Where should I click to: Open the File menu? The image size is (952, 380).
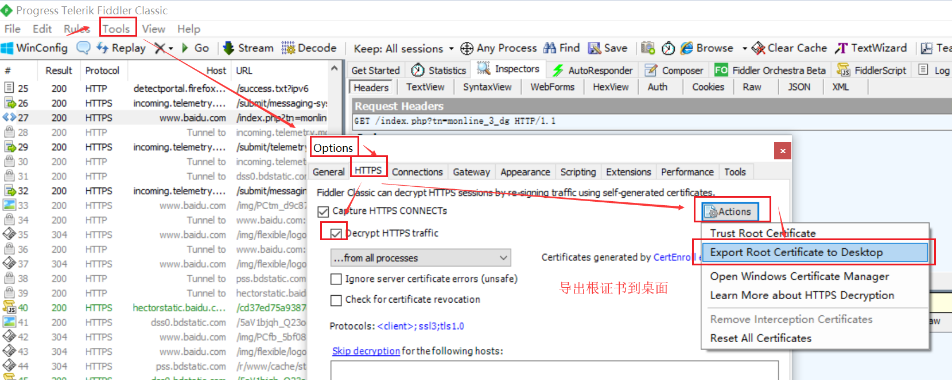coord(12,29)
